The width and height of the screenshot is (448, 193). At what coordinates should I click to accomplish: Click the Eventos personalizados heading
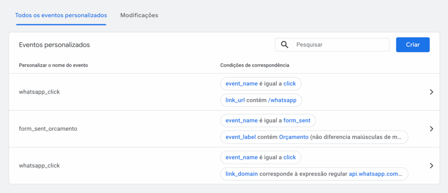pyautogui.click(x=54, y=45)
